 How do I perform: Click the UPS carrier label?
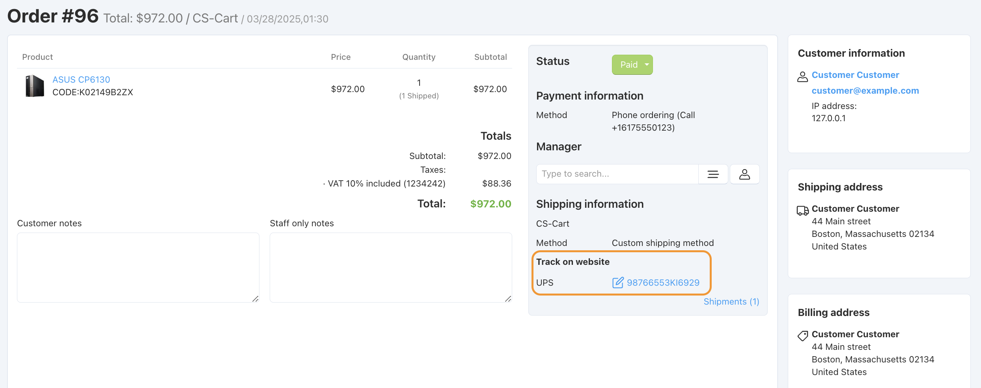click(x=545, y=283)
